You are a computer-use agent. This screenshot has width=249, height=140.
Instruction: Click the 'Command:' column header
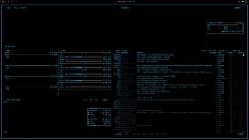pos(140,53)
